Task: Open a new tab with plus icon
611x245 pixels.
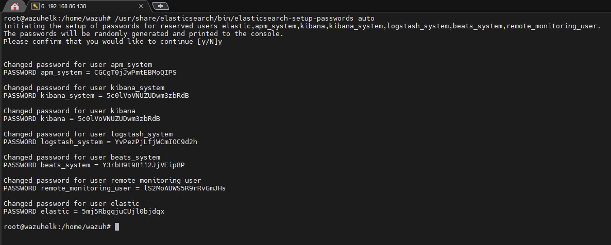Action: click(x=160, y=6)
